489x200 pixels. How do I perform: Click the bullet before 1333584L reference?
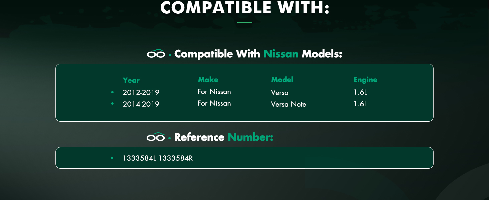(x=112, y=158)
